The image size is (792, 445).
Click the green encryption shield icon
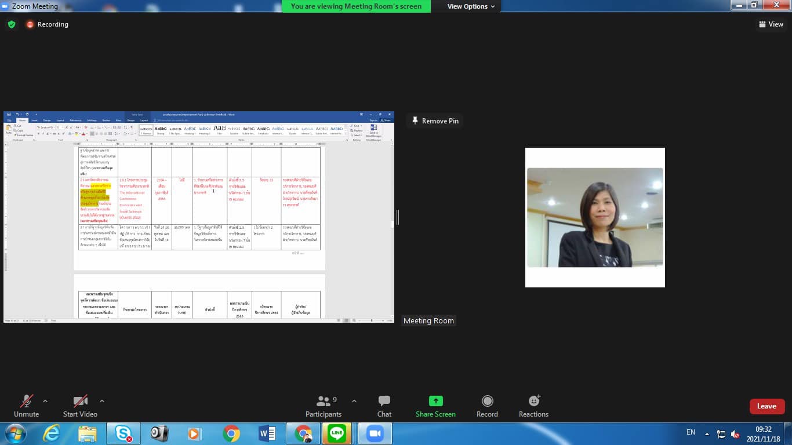coord(12,24)
